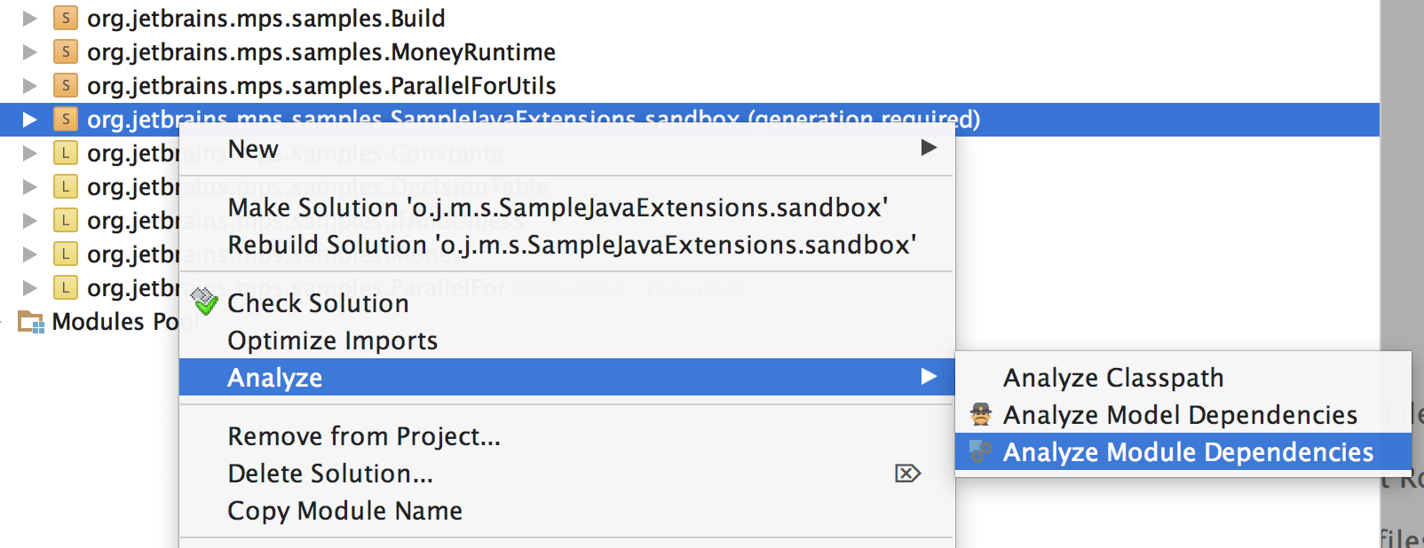Expand the MoneyRuntime solution node
The width and height of the screenshot is (1424, 548).
tap(29, 51)
